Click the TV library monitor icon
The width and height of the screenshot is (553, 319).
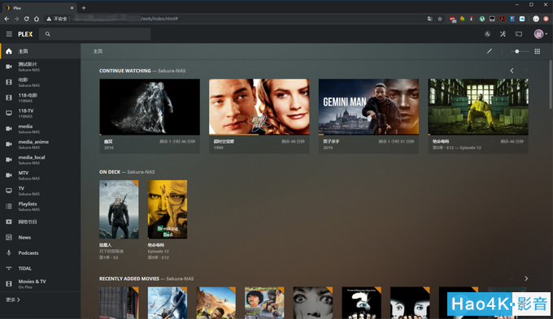tap(9, 191)
